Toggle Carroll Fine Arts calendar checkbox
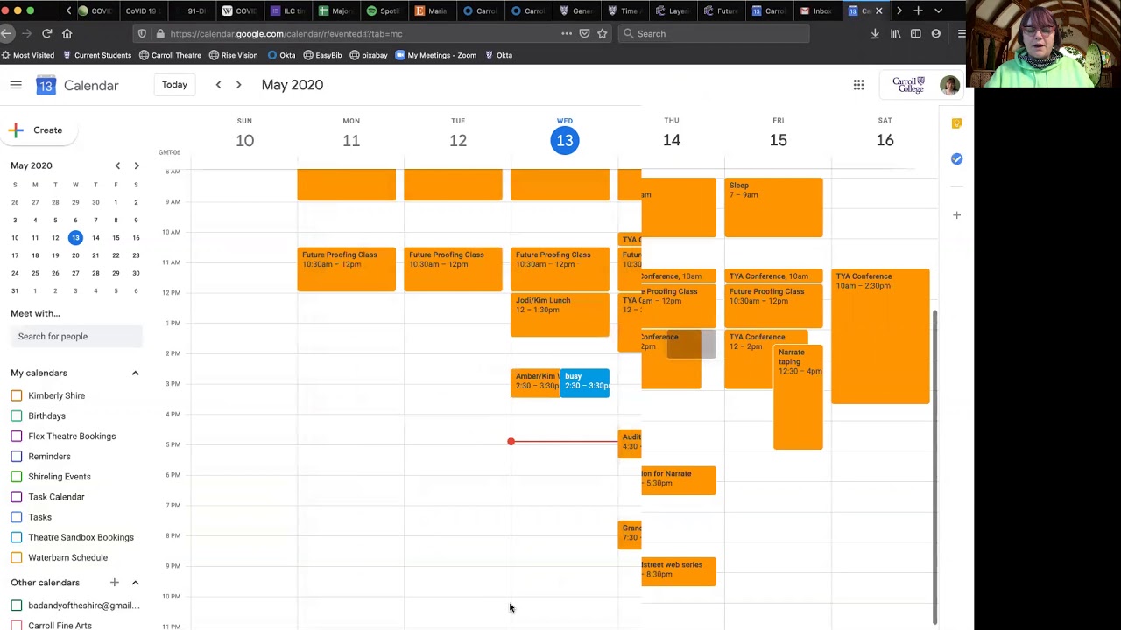 coord(17,625)
